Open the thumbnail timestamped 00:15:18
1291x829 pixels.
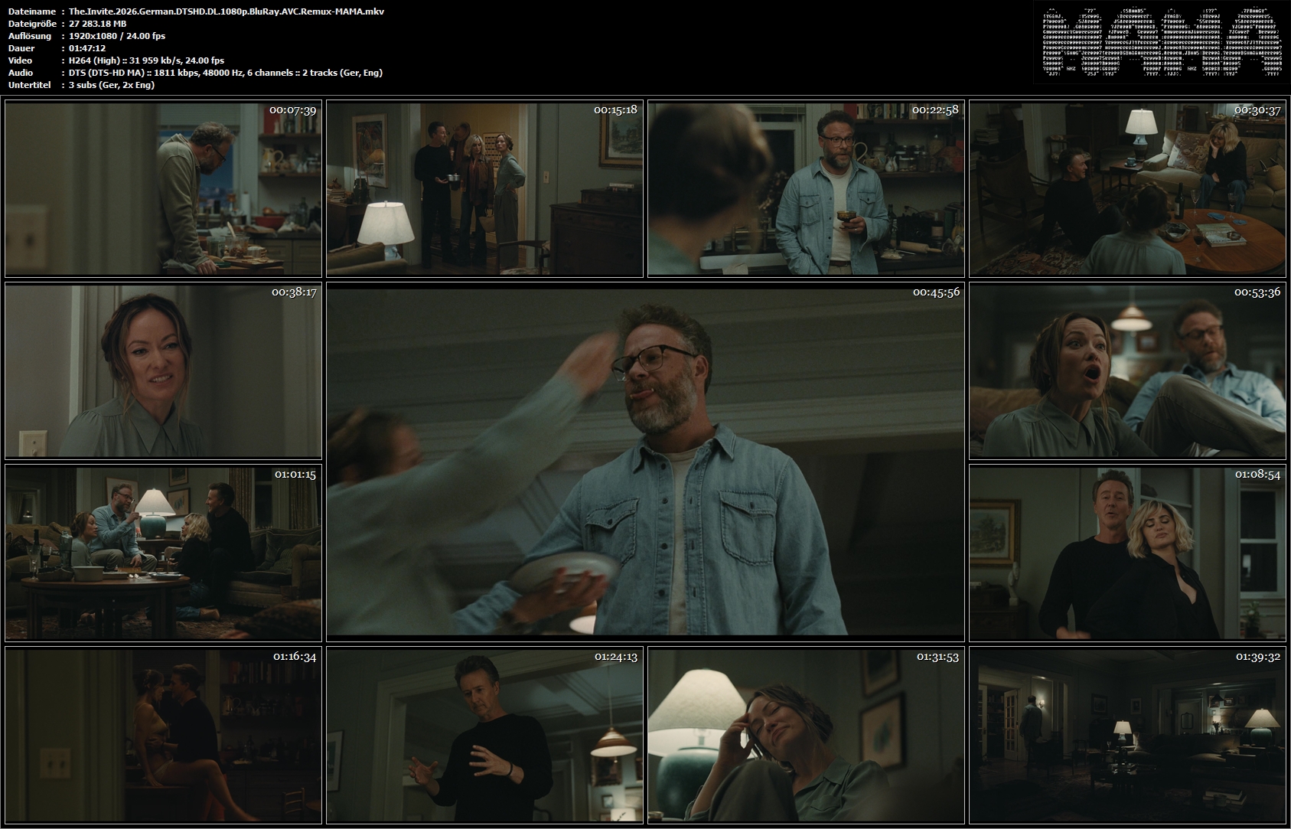tap(484, 189)
